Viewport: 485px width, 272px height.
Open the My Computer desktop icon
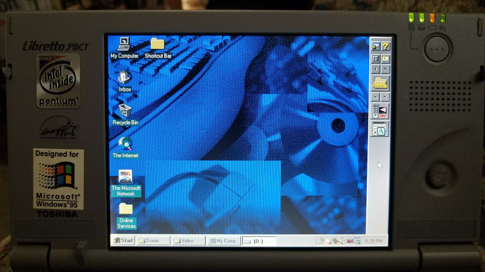point(124,48)
